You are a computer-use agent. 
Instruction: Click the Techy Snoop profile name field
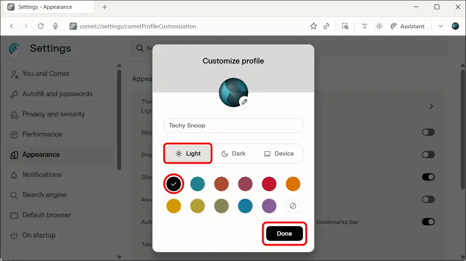[233, 126]
